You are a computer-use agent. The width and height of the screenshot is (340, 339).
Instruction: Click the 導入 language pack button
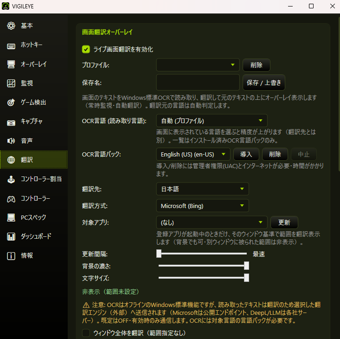pos(246,154)
